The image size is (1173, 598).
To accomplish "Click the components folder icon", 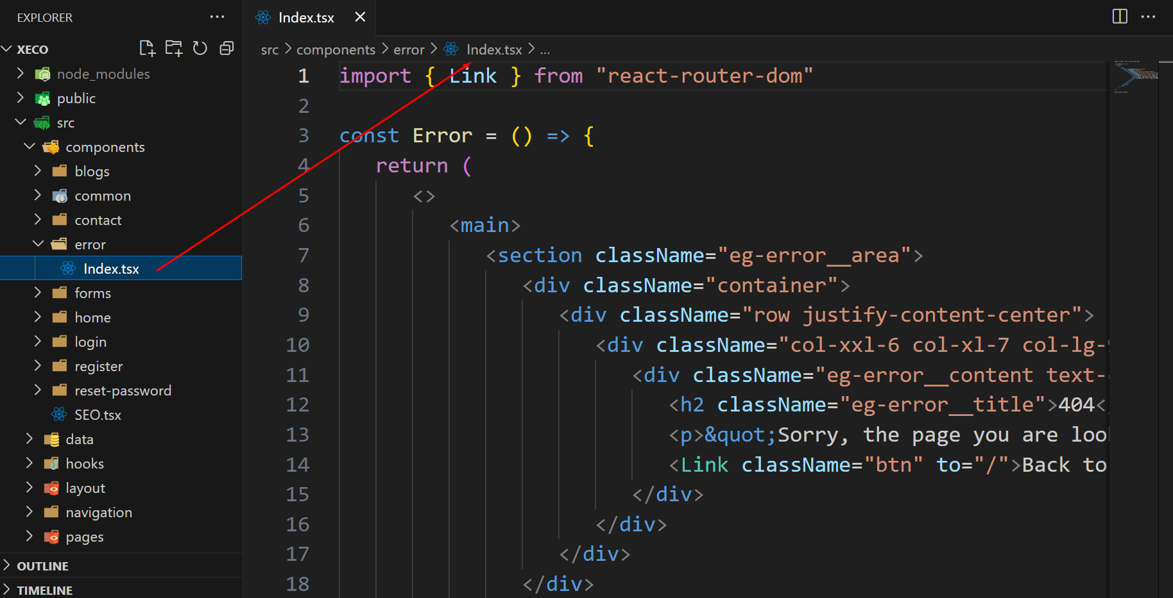I will point(51,147).
